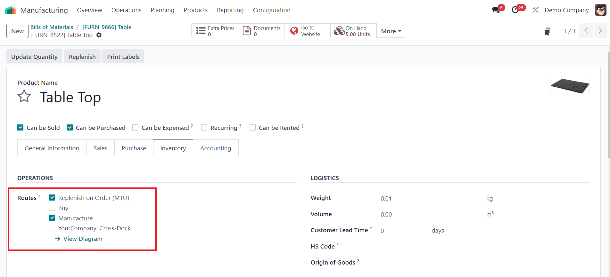Click the Update Quantity button

(x=34, y=57)
